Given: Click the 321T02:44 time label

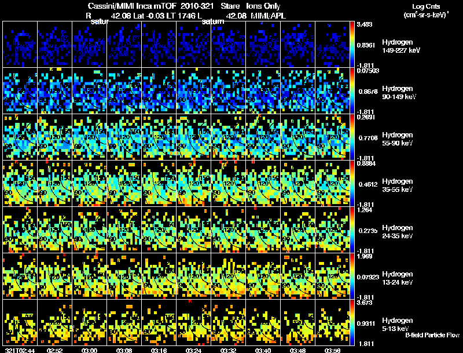Looking at the screenshot, I should (20, 350).
